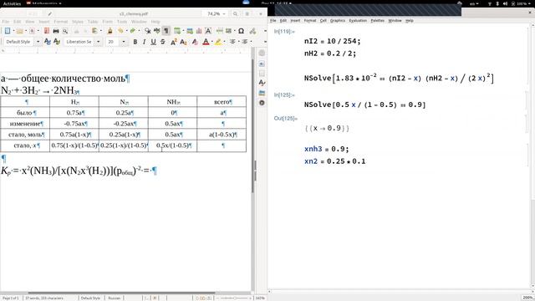Toggle Underline formatting
The width and height of the screenshot is (535, 301).
(153, 42)
